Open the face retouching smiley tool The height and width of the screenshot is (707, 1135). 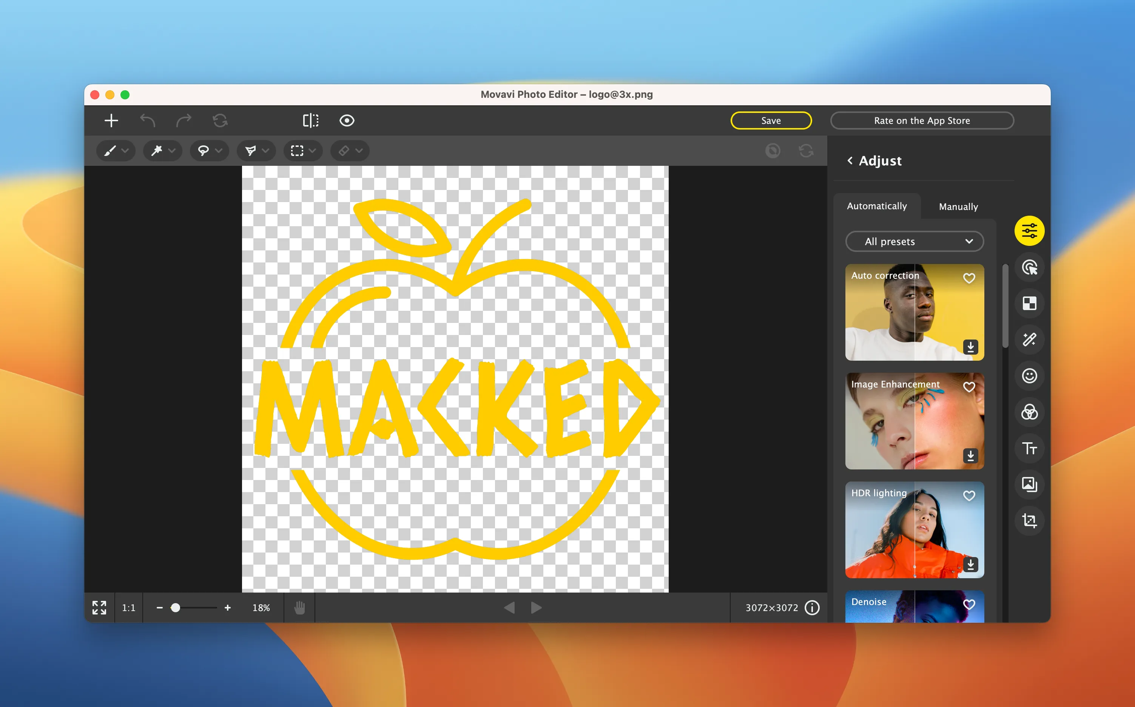coord(1029,376)
